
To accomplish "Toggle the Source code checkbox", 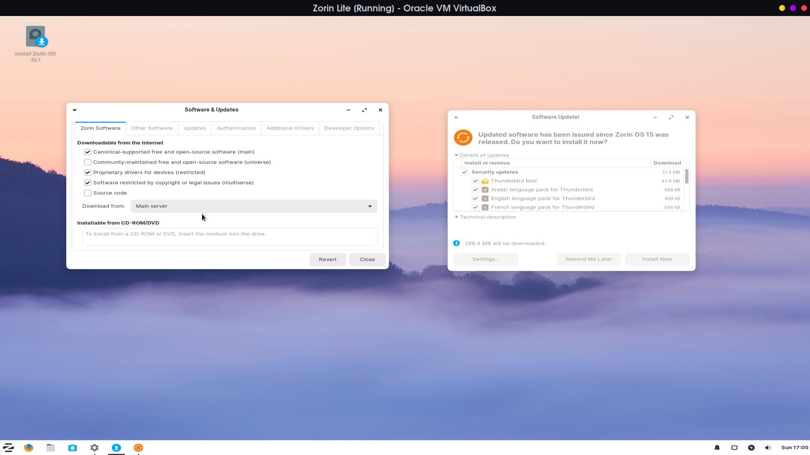I will [88, 193].
